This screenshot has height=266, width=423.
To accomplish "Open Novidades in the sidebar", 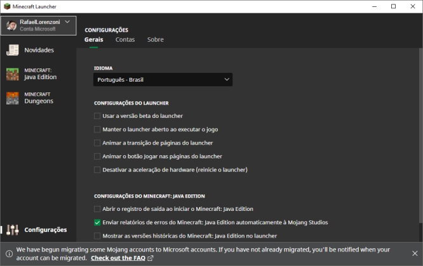I will click(38, 50).
